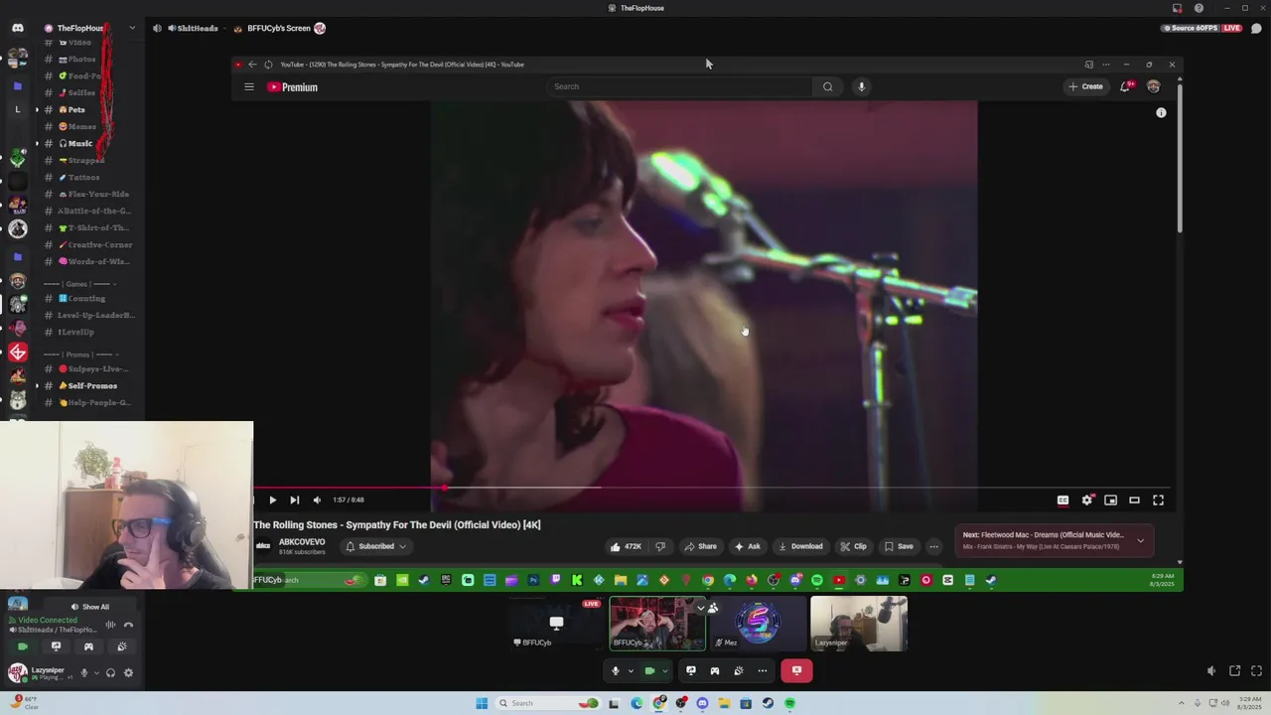Screen dimensions: 1271x715
Task: Mute the YouTube player volume
Action: click(317, 500)
